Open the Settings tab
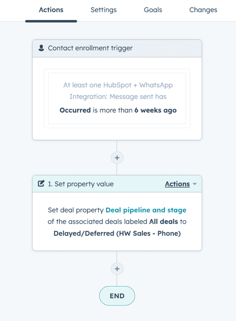236x321 pixels. [104, 10]
